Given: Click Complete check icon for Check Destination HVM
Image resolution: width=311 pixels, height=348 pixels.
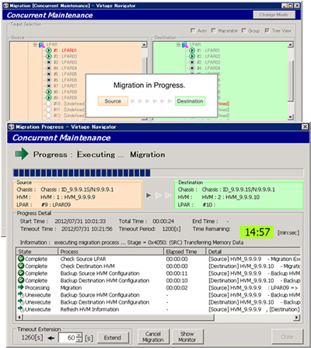Looking at the screenshot, I should point(21,266).
